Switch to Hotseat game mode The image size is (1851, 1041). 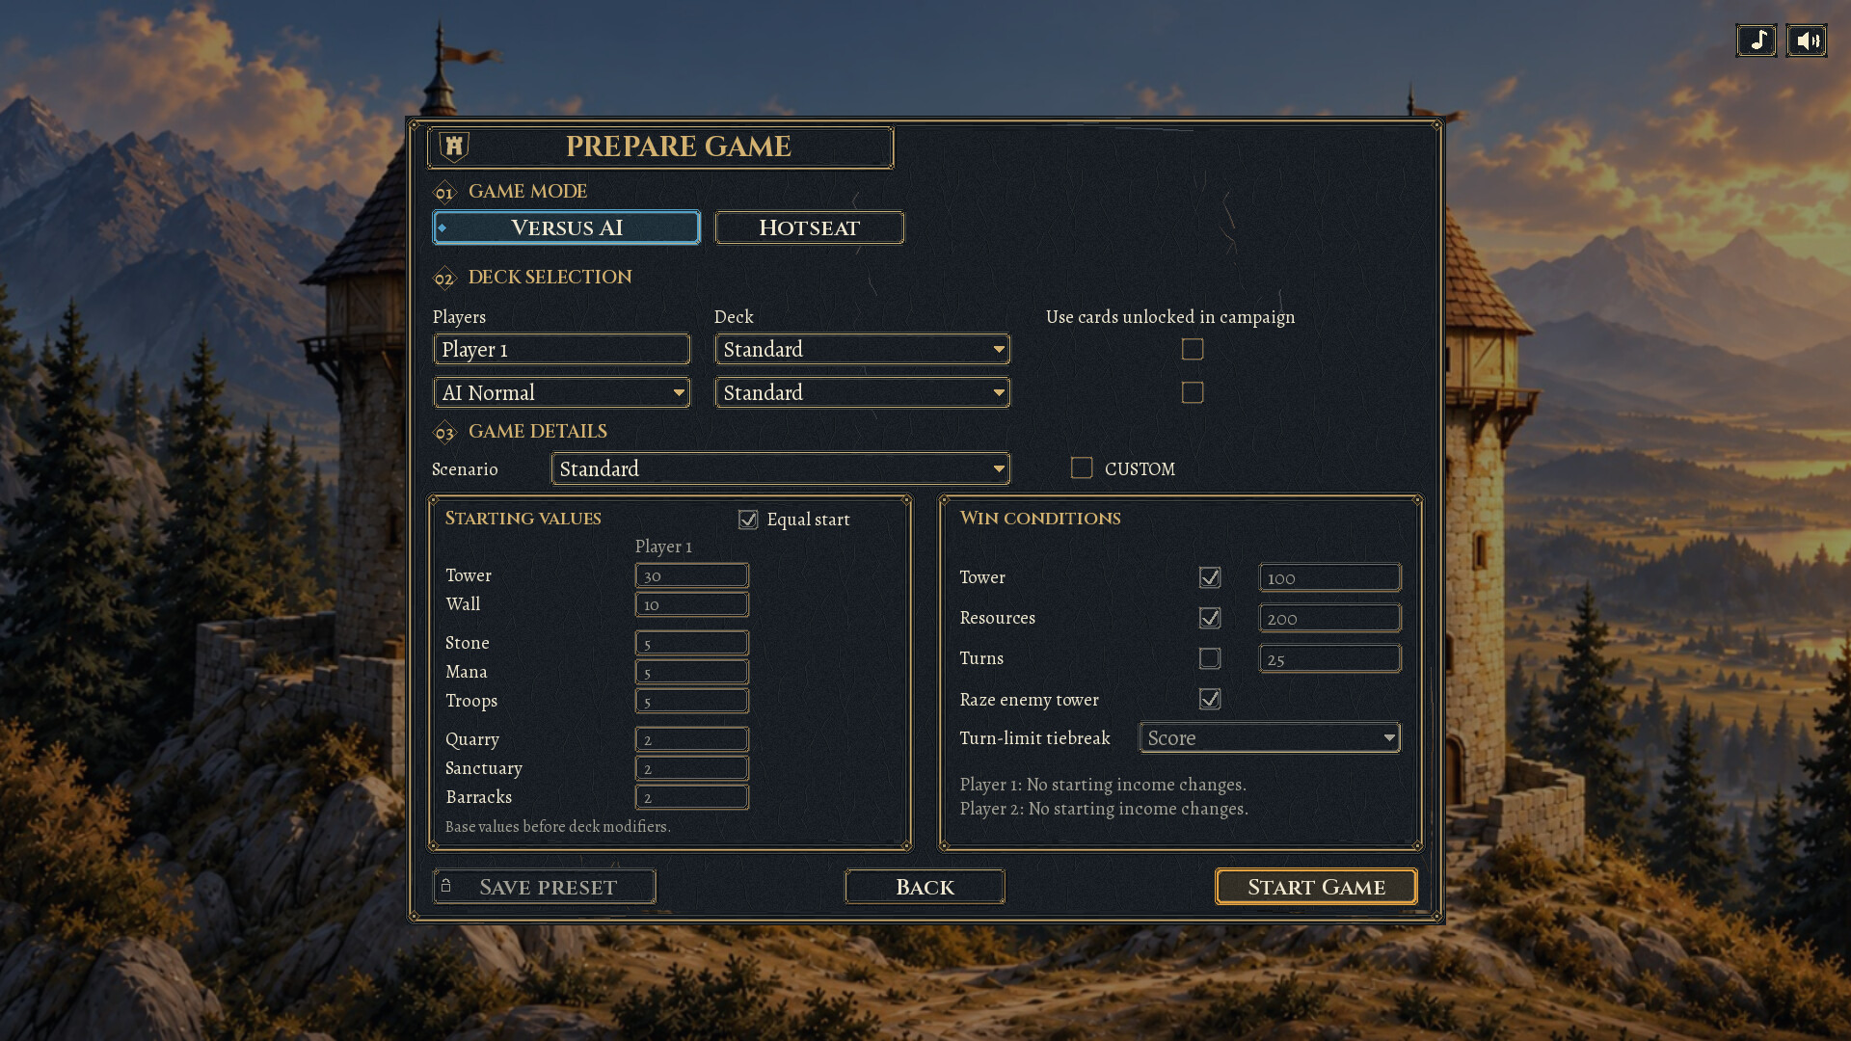tap(809, 227)
